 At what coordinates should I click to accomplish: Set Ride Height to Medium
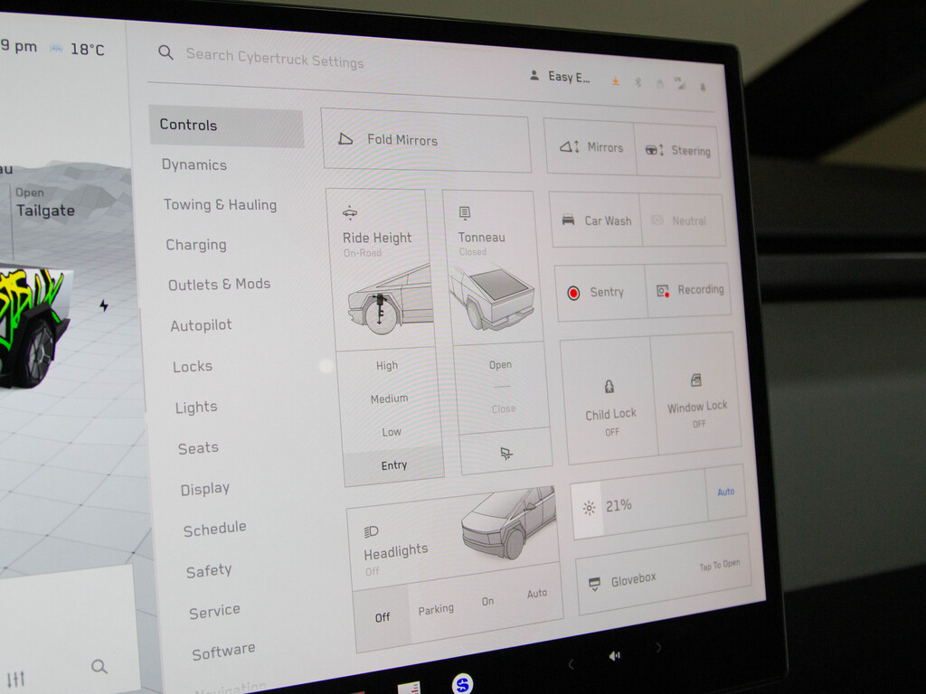389,399
